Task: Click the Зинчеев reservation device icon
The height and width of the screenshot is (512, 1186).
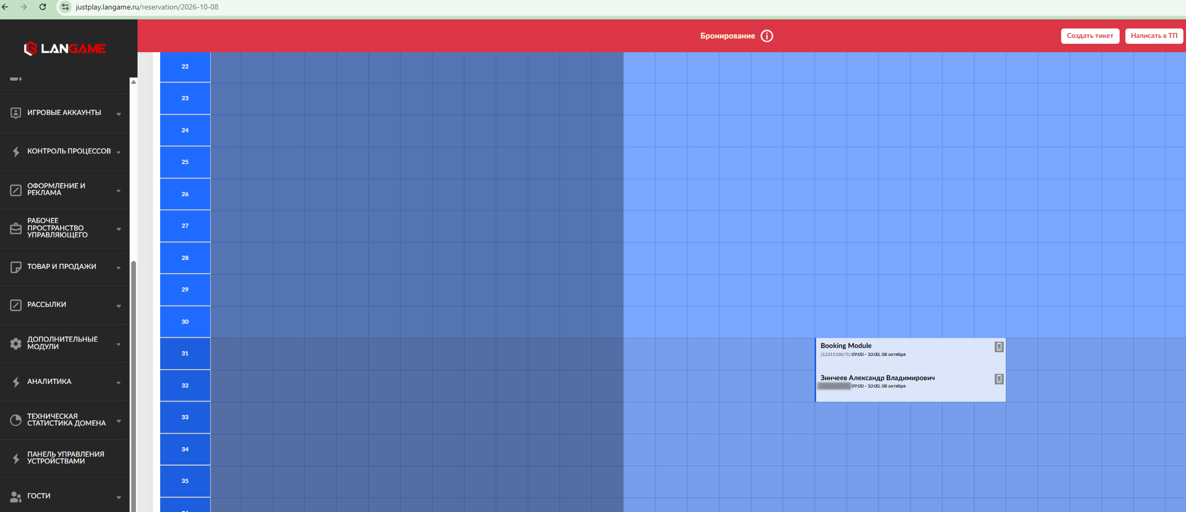Action: coord(999,379)
